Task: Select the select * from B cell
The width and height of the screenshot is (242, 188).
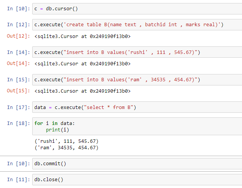Action: (137, 107)
